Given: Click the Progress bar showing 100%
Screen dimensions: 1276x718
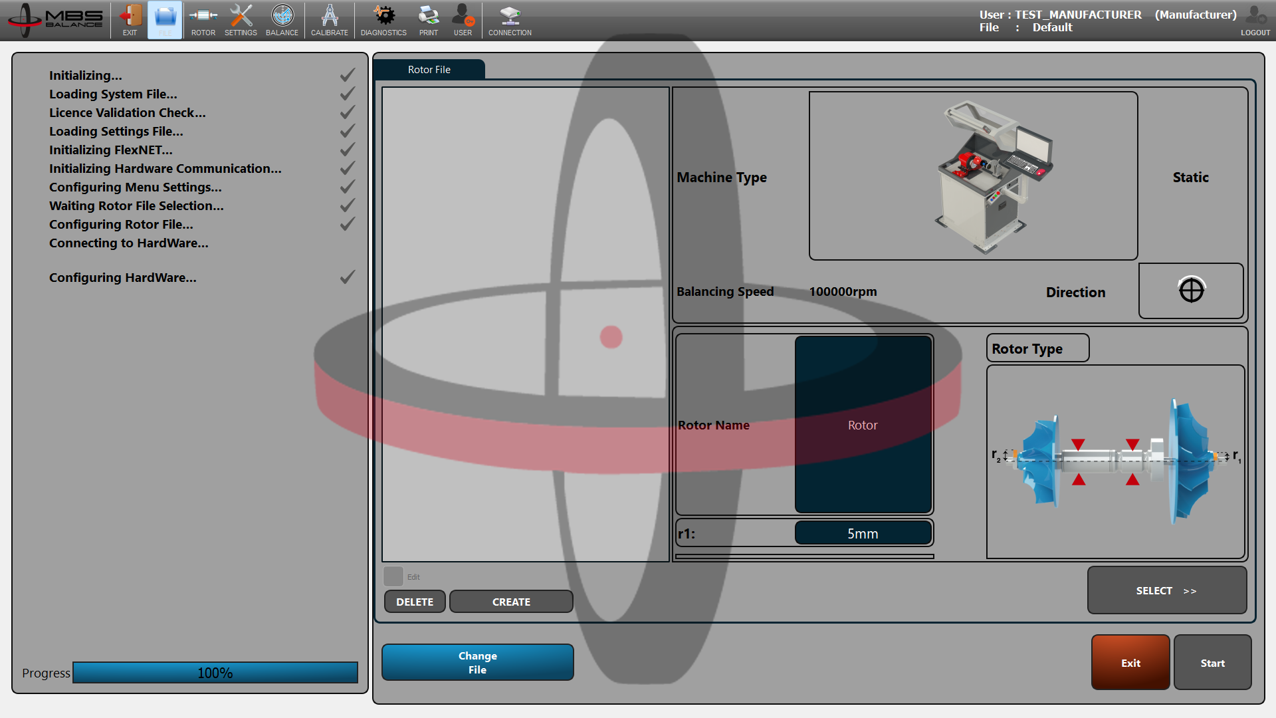Looking at the screenshot, I should (x=215, y=673).
